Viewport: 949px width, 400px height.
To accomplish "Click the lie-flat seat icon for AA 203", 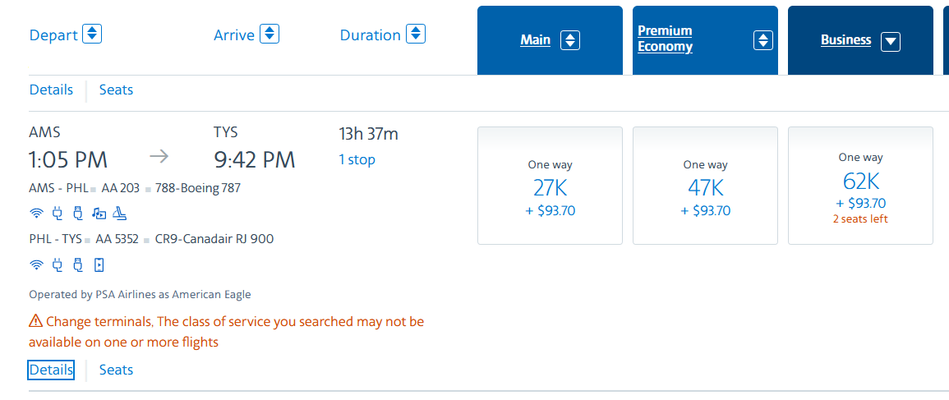I will 119,213.
